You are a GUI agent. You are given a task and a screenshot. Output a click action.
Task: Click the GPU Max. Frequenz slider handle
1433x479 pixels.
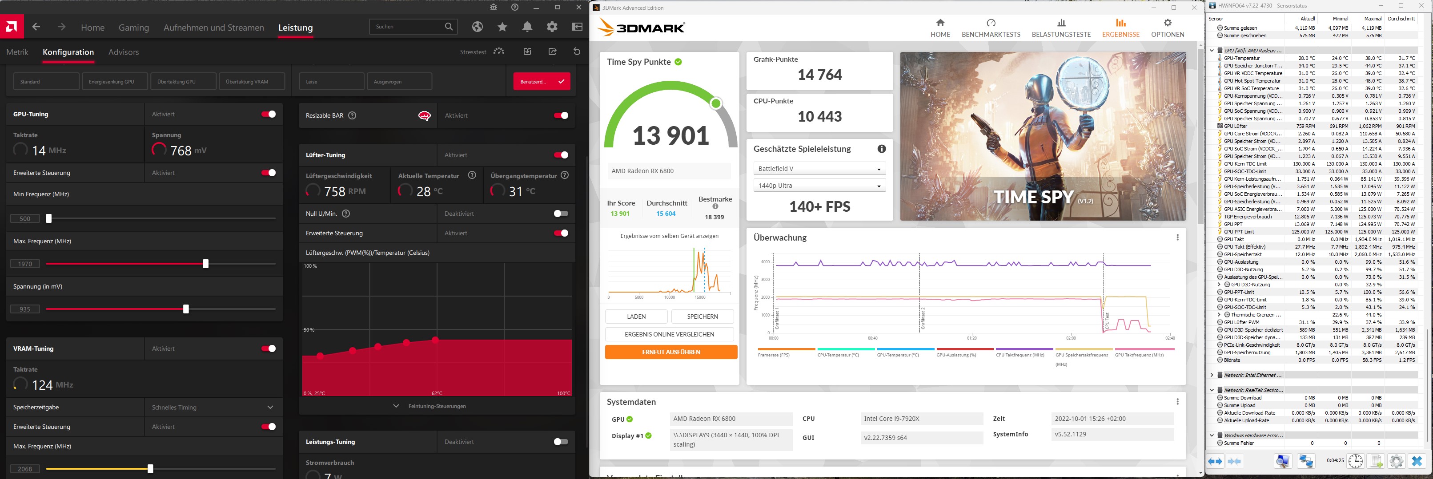click(x=206, y=264)
